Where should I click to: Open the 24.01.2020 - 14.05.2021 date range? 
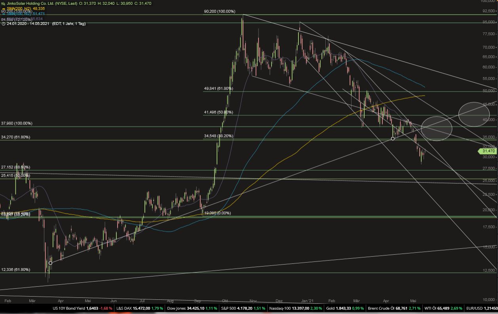[29, 24]
